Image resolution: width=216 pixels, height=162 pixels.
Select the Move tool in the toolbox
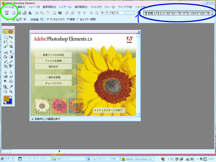pos(11,37)
